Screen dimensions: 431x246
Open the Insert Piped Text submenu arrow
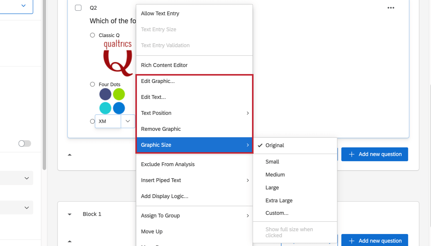point(248,180)
